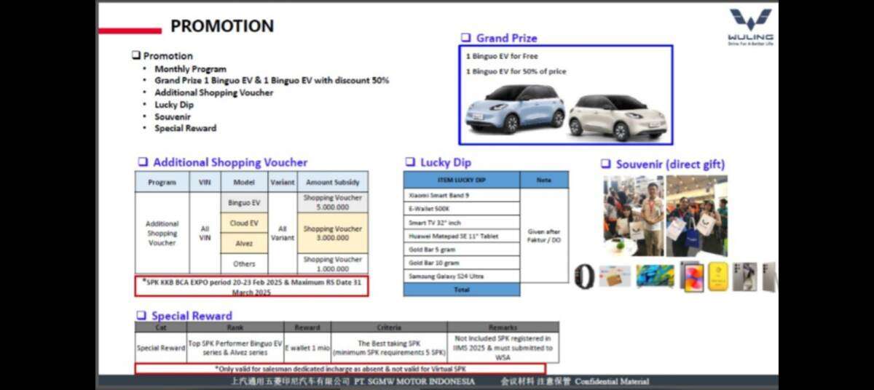Click the Wuling logo
Viewport: 874px width, 390px height.
751,27
